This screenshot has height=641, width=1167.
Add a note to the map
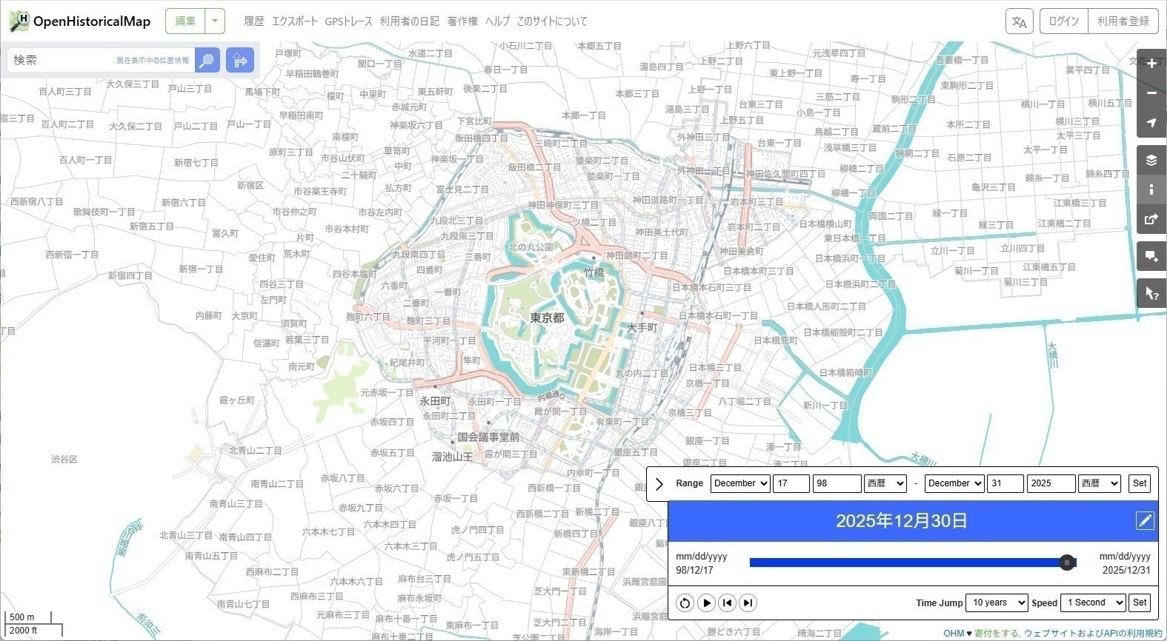coord(1151,256)
